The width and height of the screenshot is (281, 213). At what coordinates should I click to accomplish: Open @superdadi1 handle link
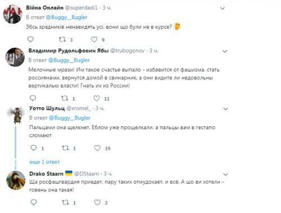[x=81, y=8]
